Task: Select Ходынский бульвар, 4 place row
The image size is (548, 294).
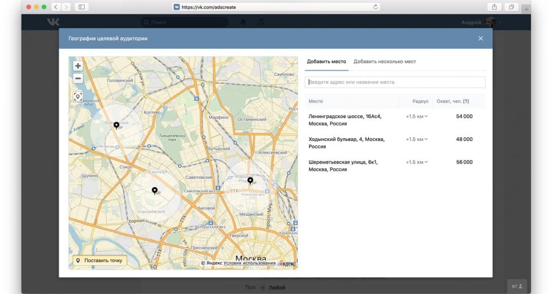Action: tap(395, 143)
